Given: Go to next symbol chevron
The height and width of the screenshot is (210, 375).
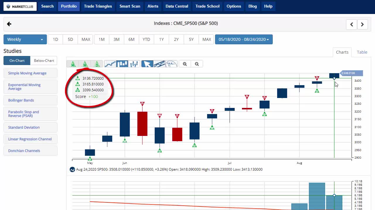Looking at the screenshot, I should 362,24.
